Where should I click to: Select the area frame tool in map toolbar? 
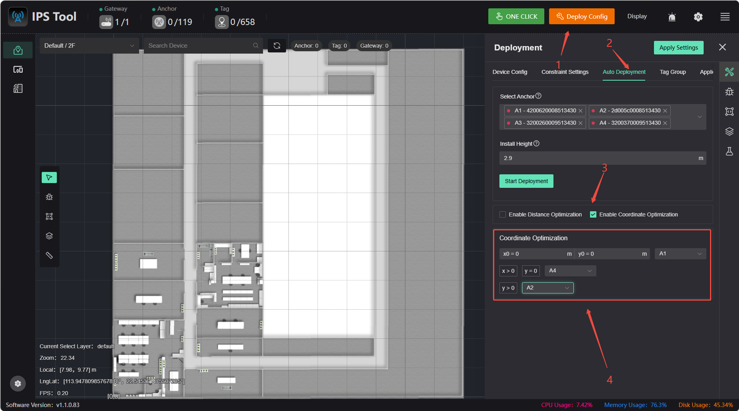pyautogui.click(x=49, y=216)
